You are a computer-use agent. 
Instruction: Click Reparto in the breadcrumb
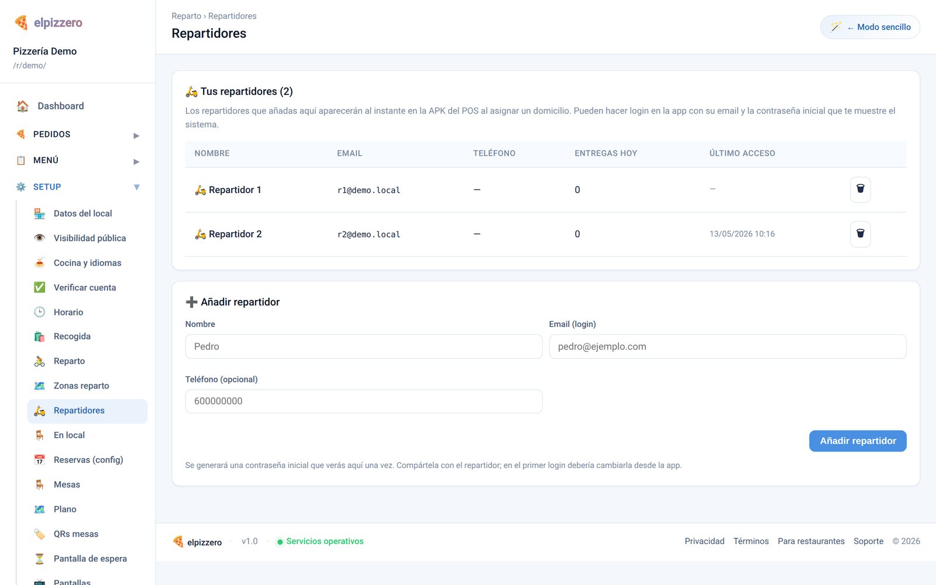[186, 16]
